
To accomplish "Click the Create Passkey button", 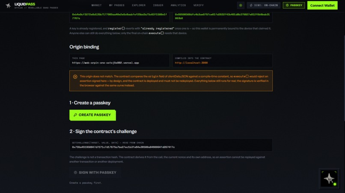I will click(x=92, y=115).
